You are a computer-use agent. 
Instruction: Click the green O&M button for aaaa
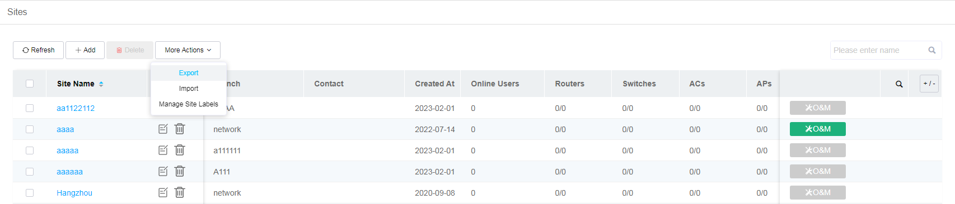coord(817,129)
